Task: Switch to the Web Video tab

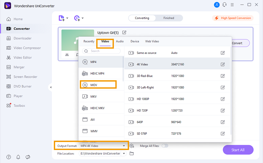Action: (x=152, y=41)
